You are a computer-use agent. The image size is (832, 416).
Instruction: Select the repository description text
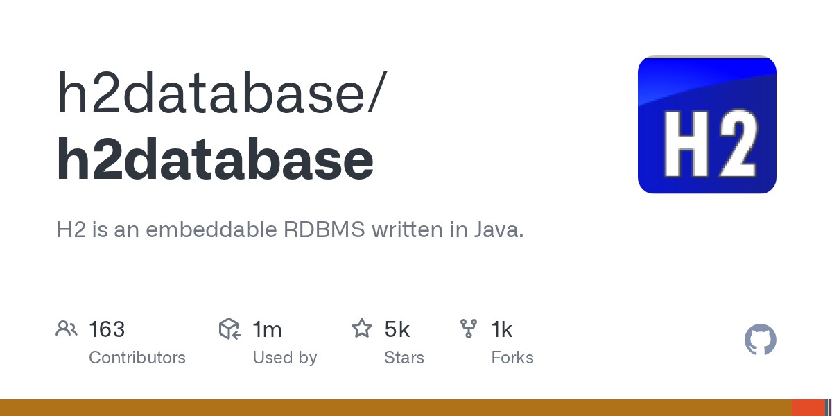tap(290, 229)
